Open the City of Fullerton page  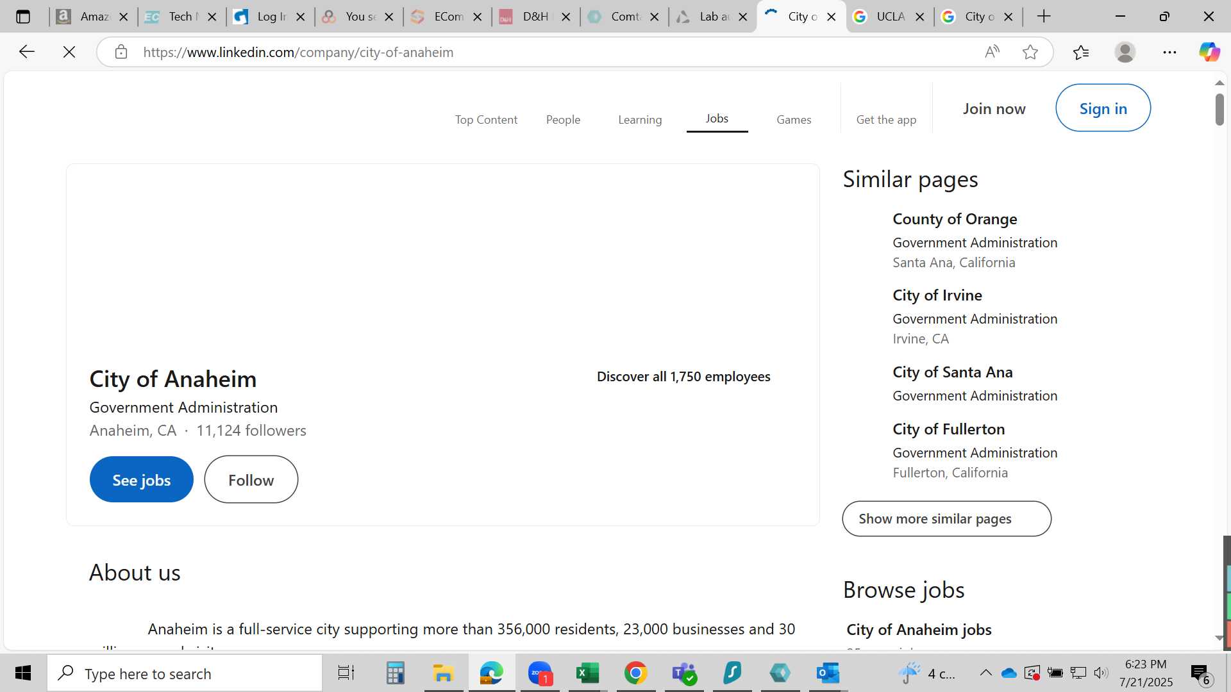click(x=948, y=429)
